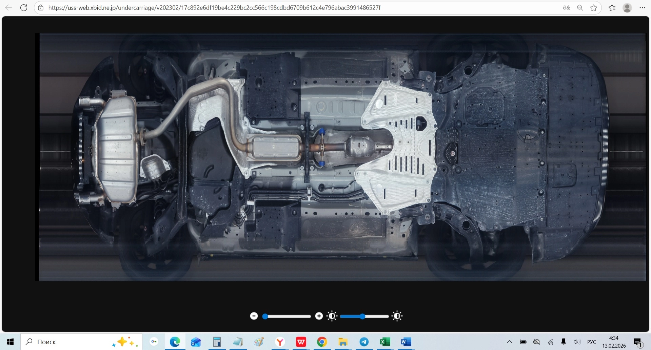This screenshot has width=651, height=350.
Task: Refresh the page with the reload button
Action: coord(24,7)
